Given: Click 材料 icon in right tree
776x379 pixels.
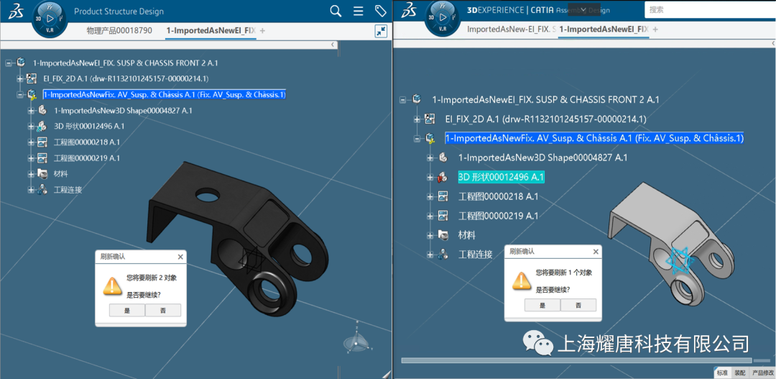Looking at the screenshot, I should 443,235.
